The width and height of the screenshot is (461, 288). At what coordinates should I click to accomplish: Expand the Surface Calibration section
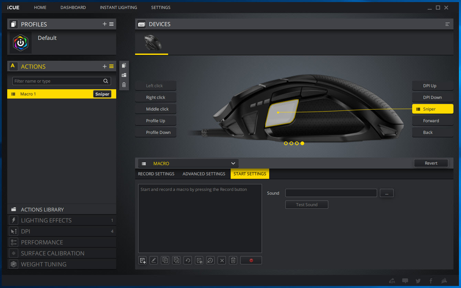click(62, 253)
